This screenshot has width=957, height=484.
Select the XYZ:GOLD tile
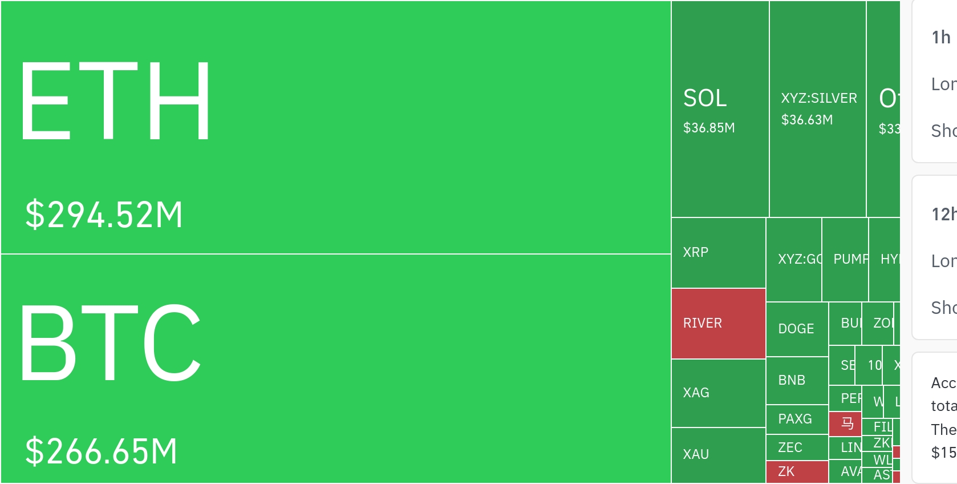coord(794,259)
